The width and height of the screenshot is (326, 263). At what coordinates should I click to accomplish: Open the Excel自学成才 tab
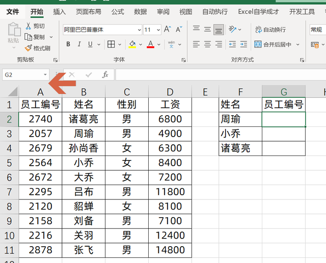coord(258,12)
